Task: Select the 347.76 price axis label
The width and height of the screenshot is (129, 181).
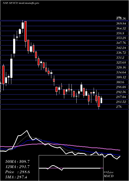Action: coord(121,43)
